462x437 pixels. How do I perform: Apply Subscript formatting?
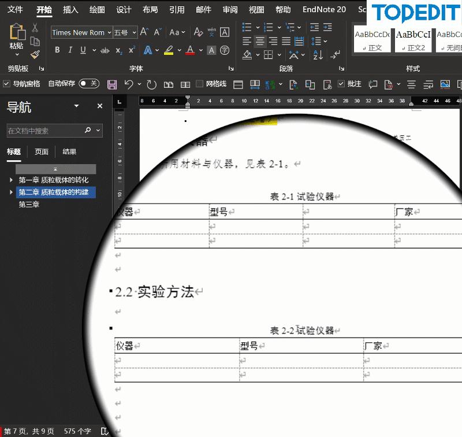tap(119, 51)
